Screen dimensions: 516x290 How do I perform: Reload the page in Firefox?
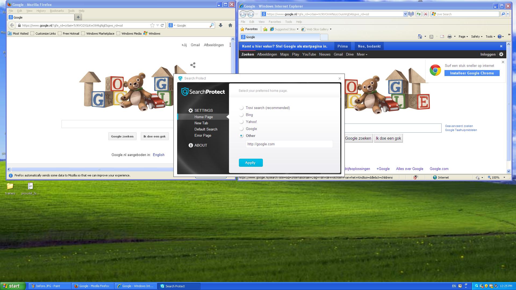click(x=162, y=25)
